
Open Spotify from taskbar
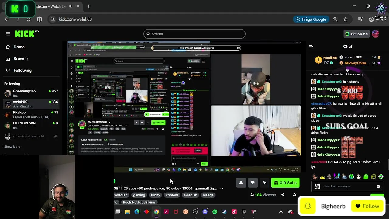(215, 212)
